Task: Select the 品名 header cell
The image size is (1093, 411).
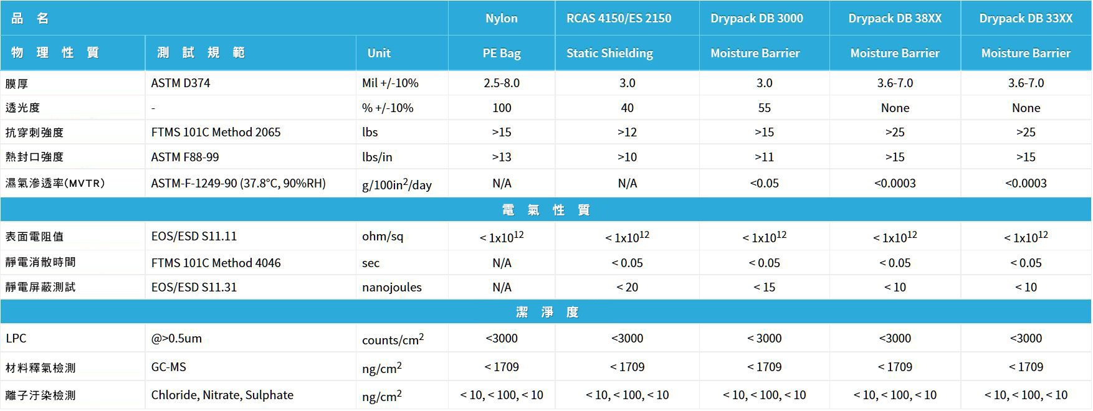Action: (x=30, y=18)
